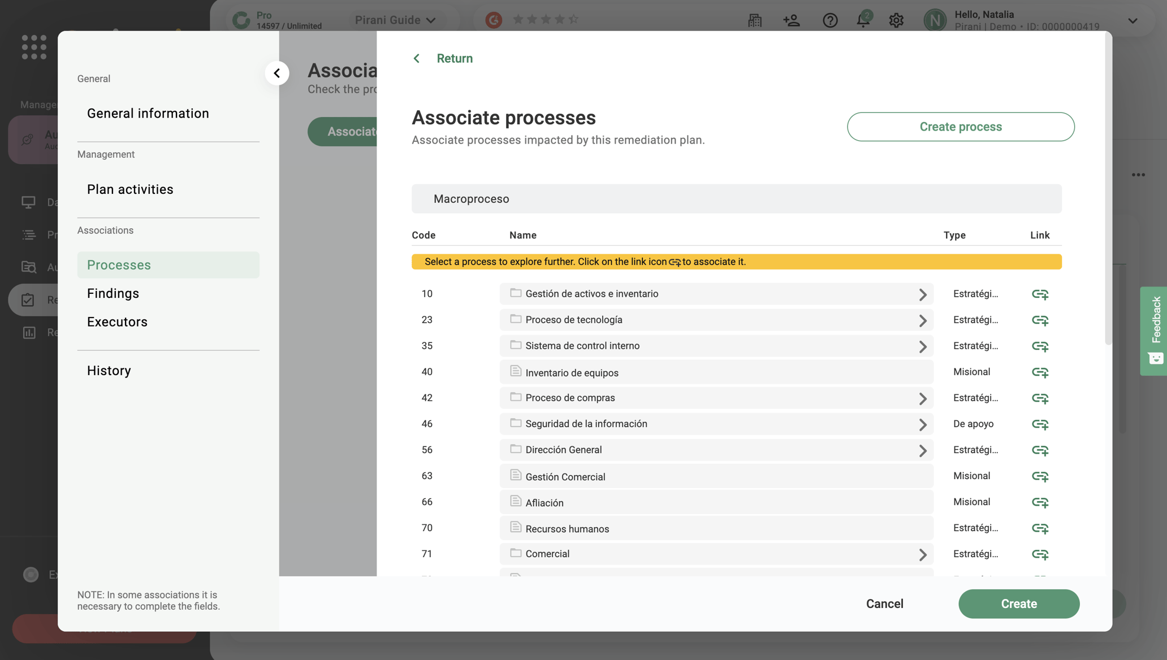Click link icon for Gestión Comercial row
The width and height of the screenshot is (1167, 660).
pos(1040,476)
